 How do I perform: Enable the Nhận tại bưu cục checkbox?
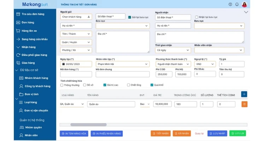point(196,17)
